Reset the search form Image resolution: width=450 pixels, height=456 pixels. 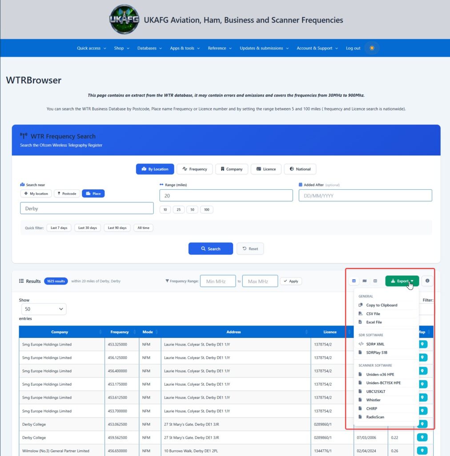(x=250, y=248)
